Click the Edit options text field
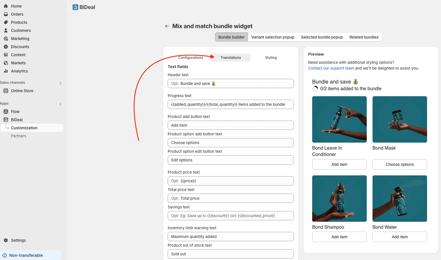This screenshot has height=260, width=441. [x=231, y=160]
